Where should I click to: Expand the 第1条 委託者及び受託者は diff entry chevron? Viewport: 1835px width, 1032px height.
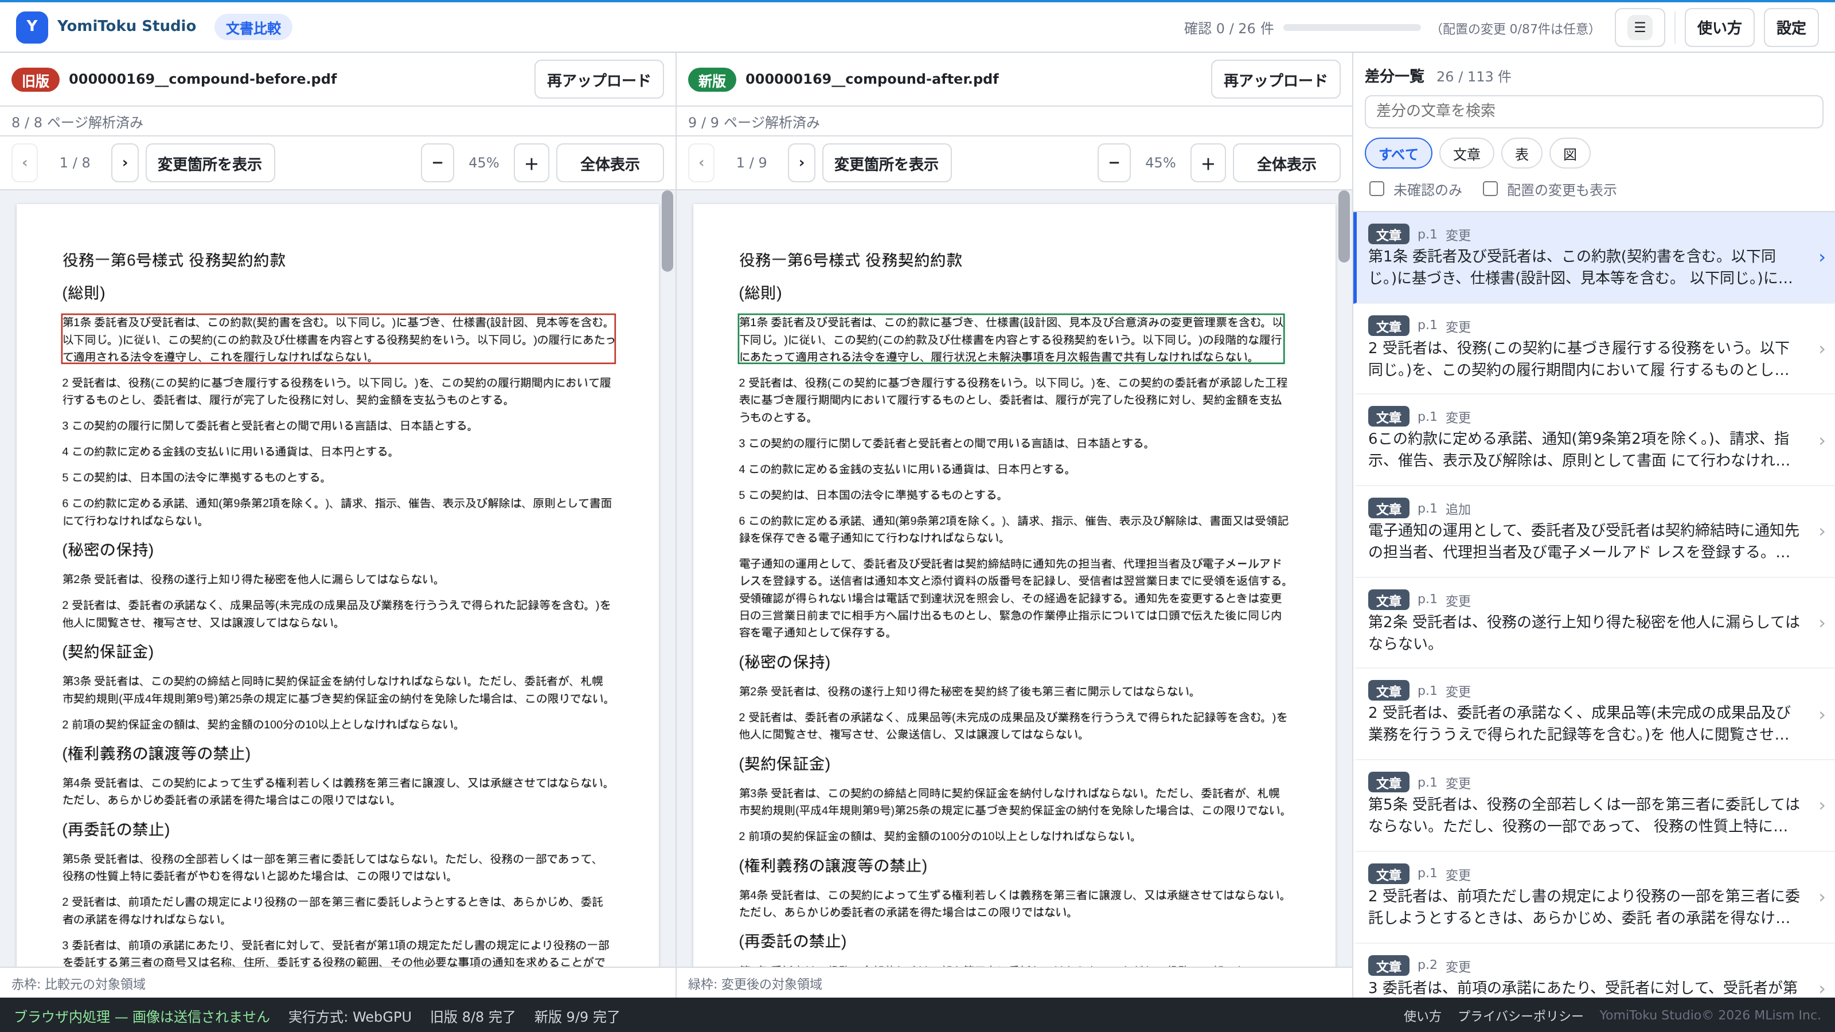point(1821,258)
